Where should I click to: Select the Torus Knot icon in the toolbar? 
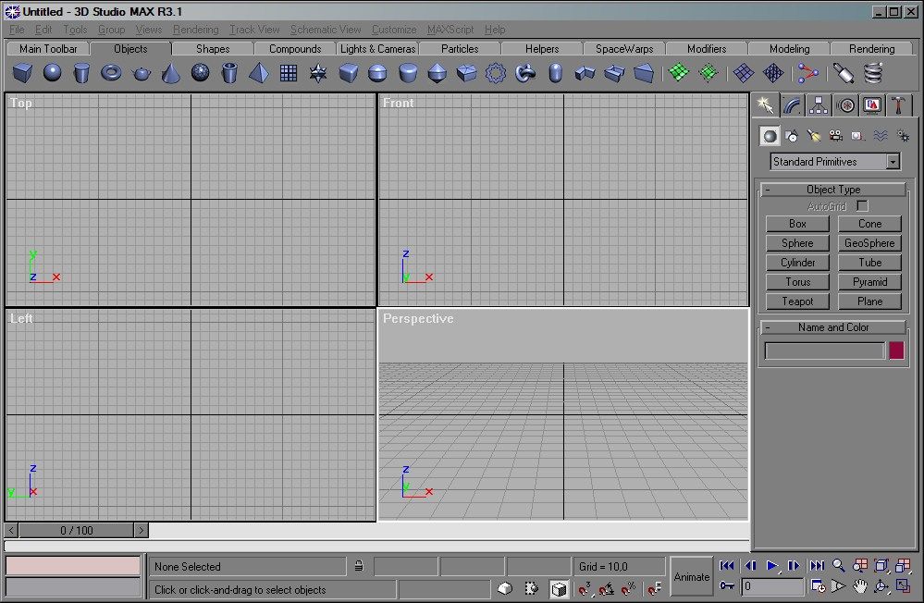tap(525, 73)
